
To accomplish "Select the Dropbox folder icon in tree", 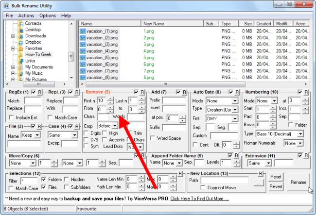I will tap(21, 42).
